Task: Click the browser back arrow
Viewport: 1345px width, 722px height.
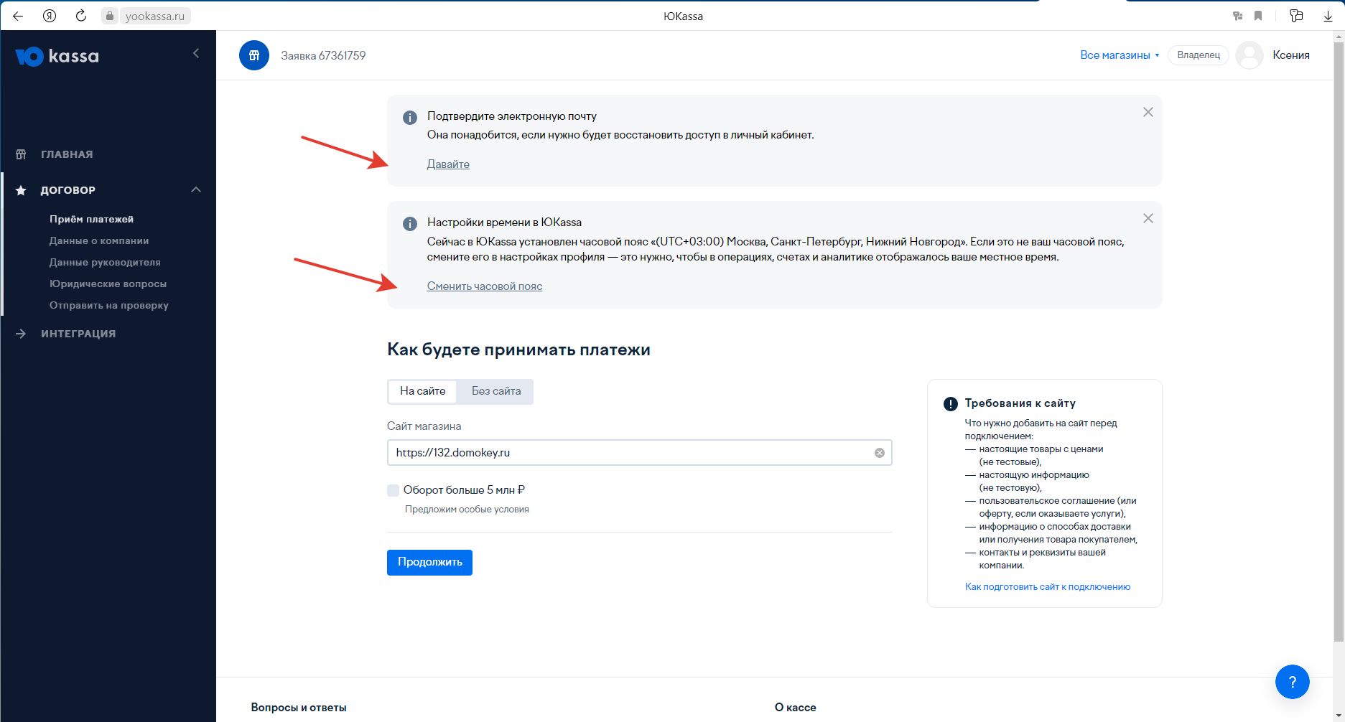Action: (18, 16)
